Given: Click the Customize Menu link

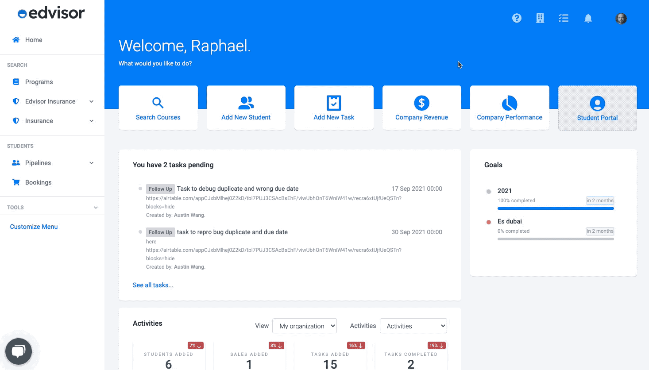Looking at the screenshot, I should point(34,227).
